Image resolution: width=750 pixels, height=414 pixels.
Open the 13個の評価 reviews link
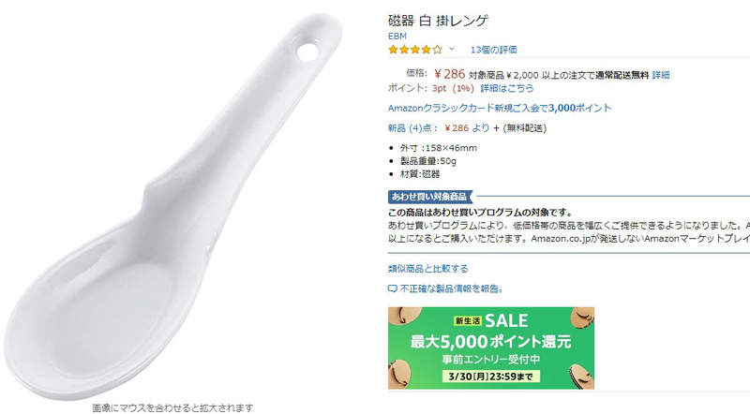[493, 50]
